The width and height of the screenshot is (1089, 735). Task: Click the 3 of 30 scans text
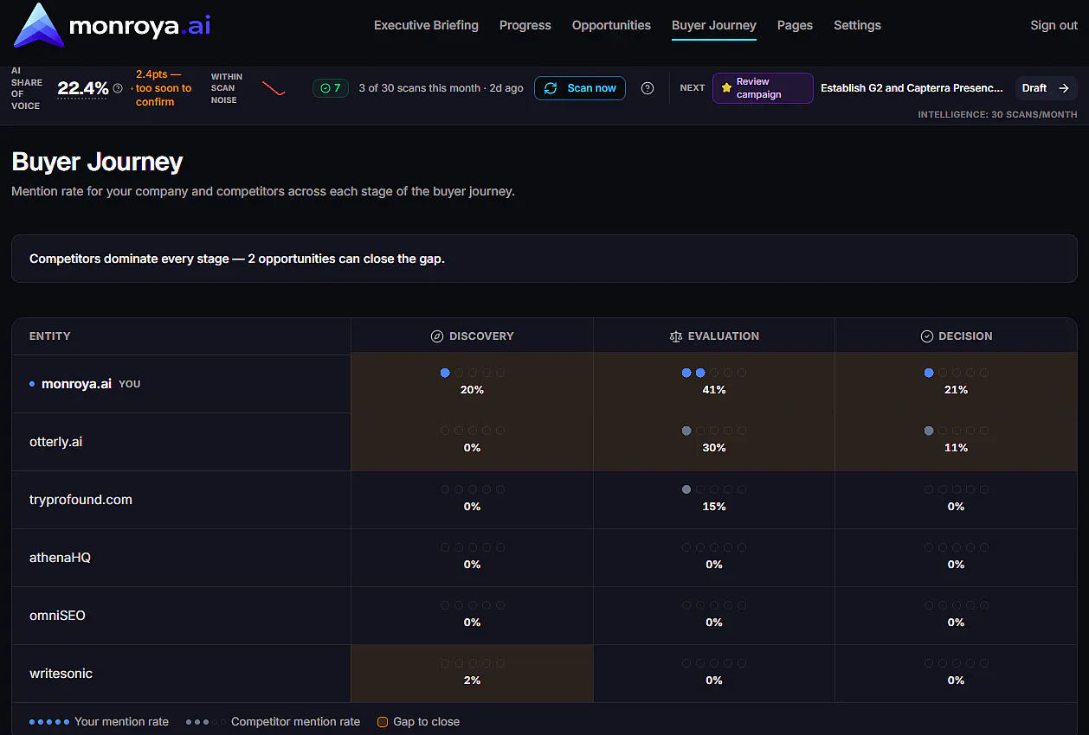(x=441, y=88)
